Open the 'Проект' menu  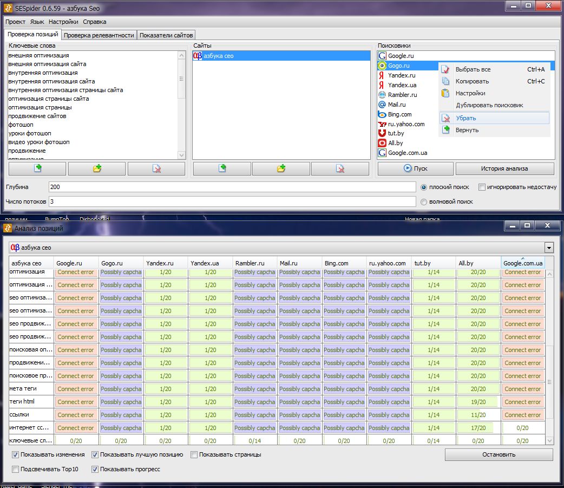click(16, 22)
